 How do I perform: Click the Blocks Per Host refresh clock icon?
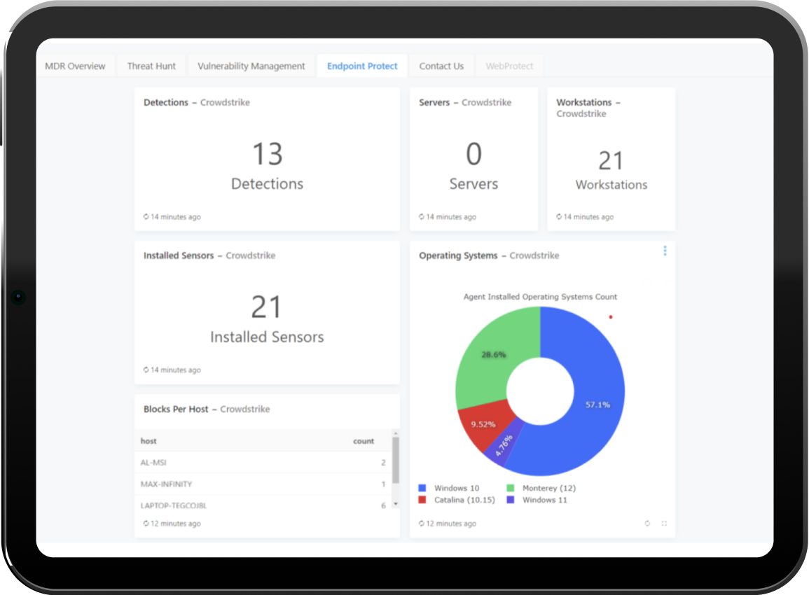146,524
